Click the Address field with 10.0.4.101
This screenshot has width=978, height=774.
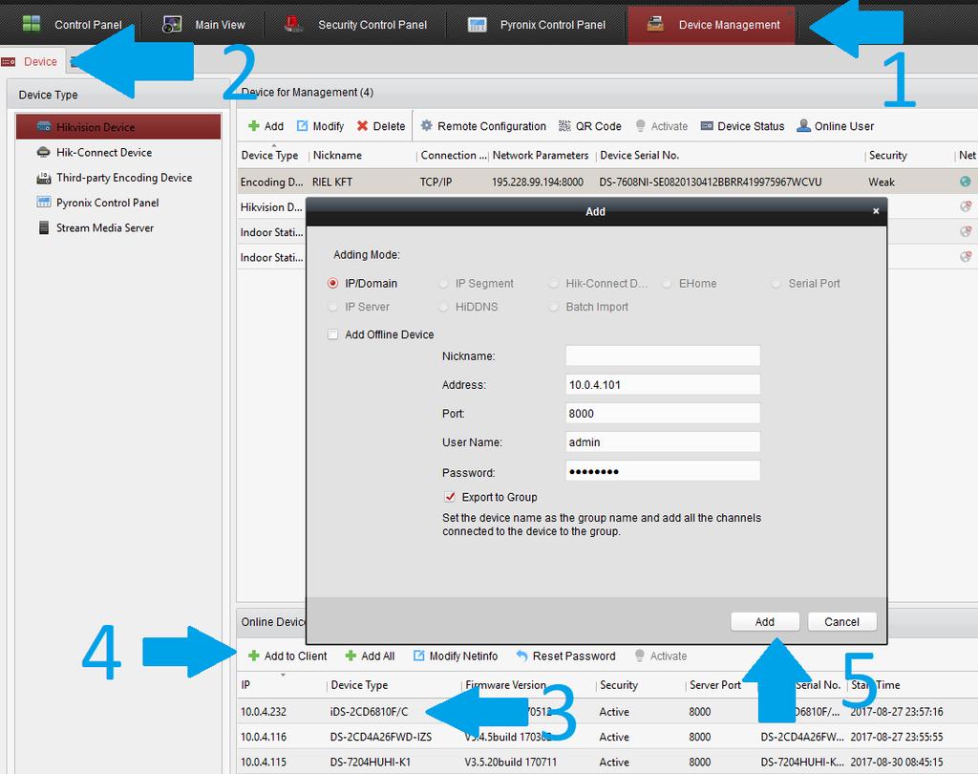click(x=663, y=384)
